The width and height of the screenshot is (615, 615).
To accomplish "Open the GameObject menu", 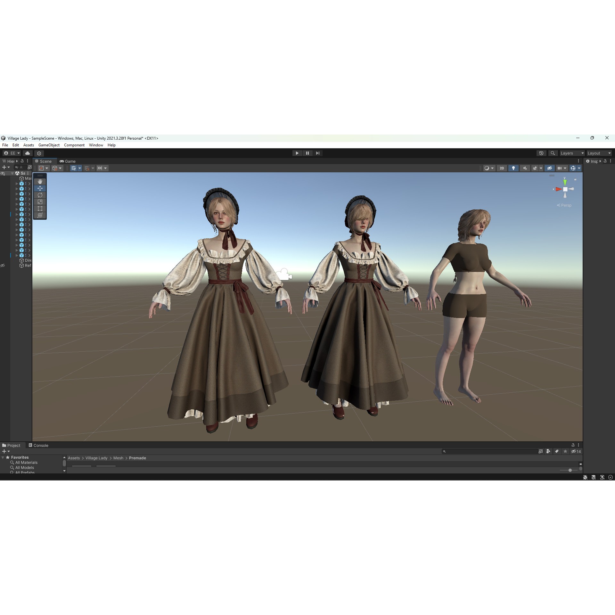I will 49,145.
